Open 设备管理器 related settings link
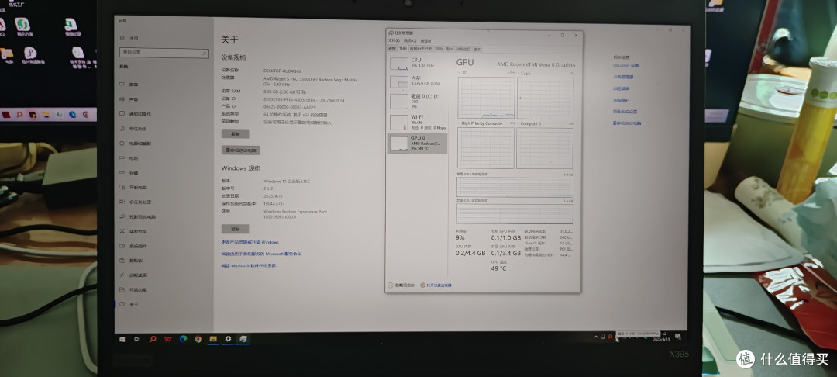The width and height of the screenshot is (837, 377). 623,77
